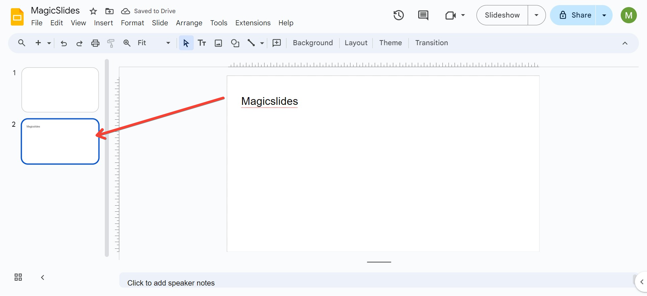Select the line tool
The height and width of the screenshot is (296, 647).
[x=251, y=43]
